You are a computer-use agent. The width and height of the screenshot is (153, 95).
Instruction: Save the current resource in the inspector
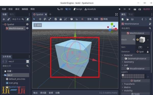(x=132, y=19)
